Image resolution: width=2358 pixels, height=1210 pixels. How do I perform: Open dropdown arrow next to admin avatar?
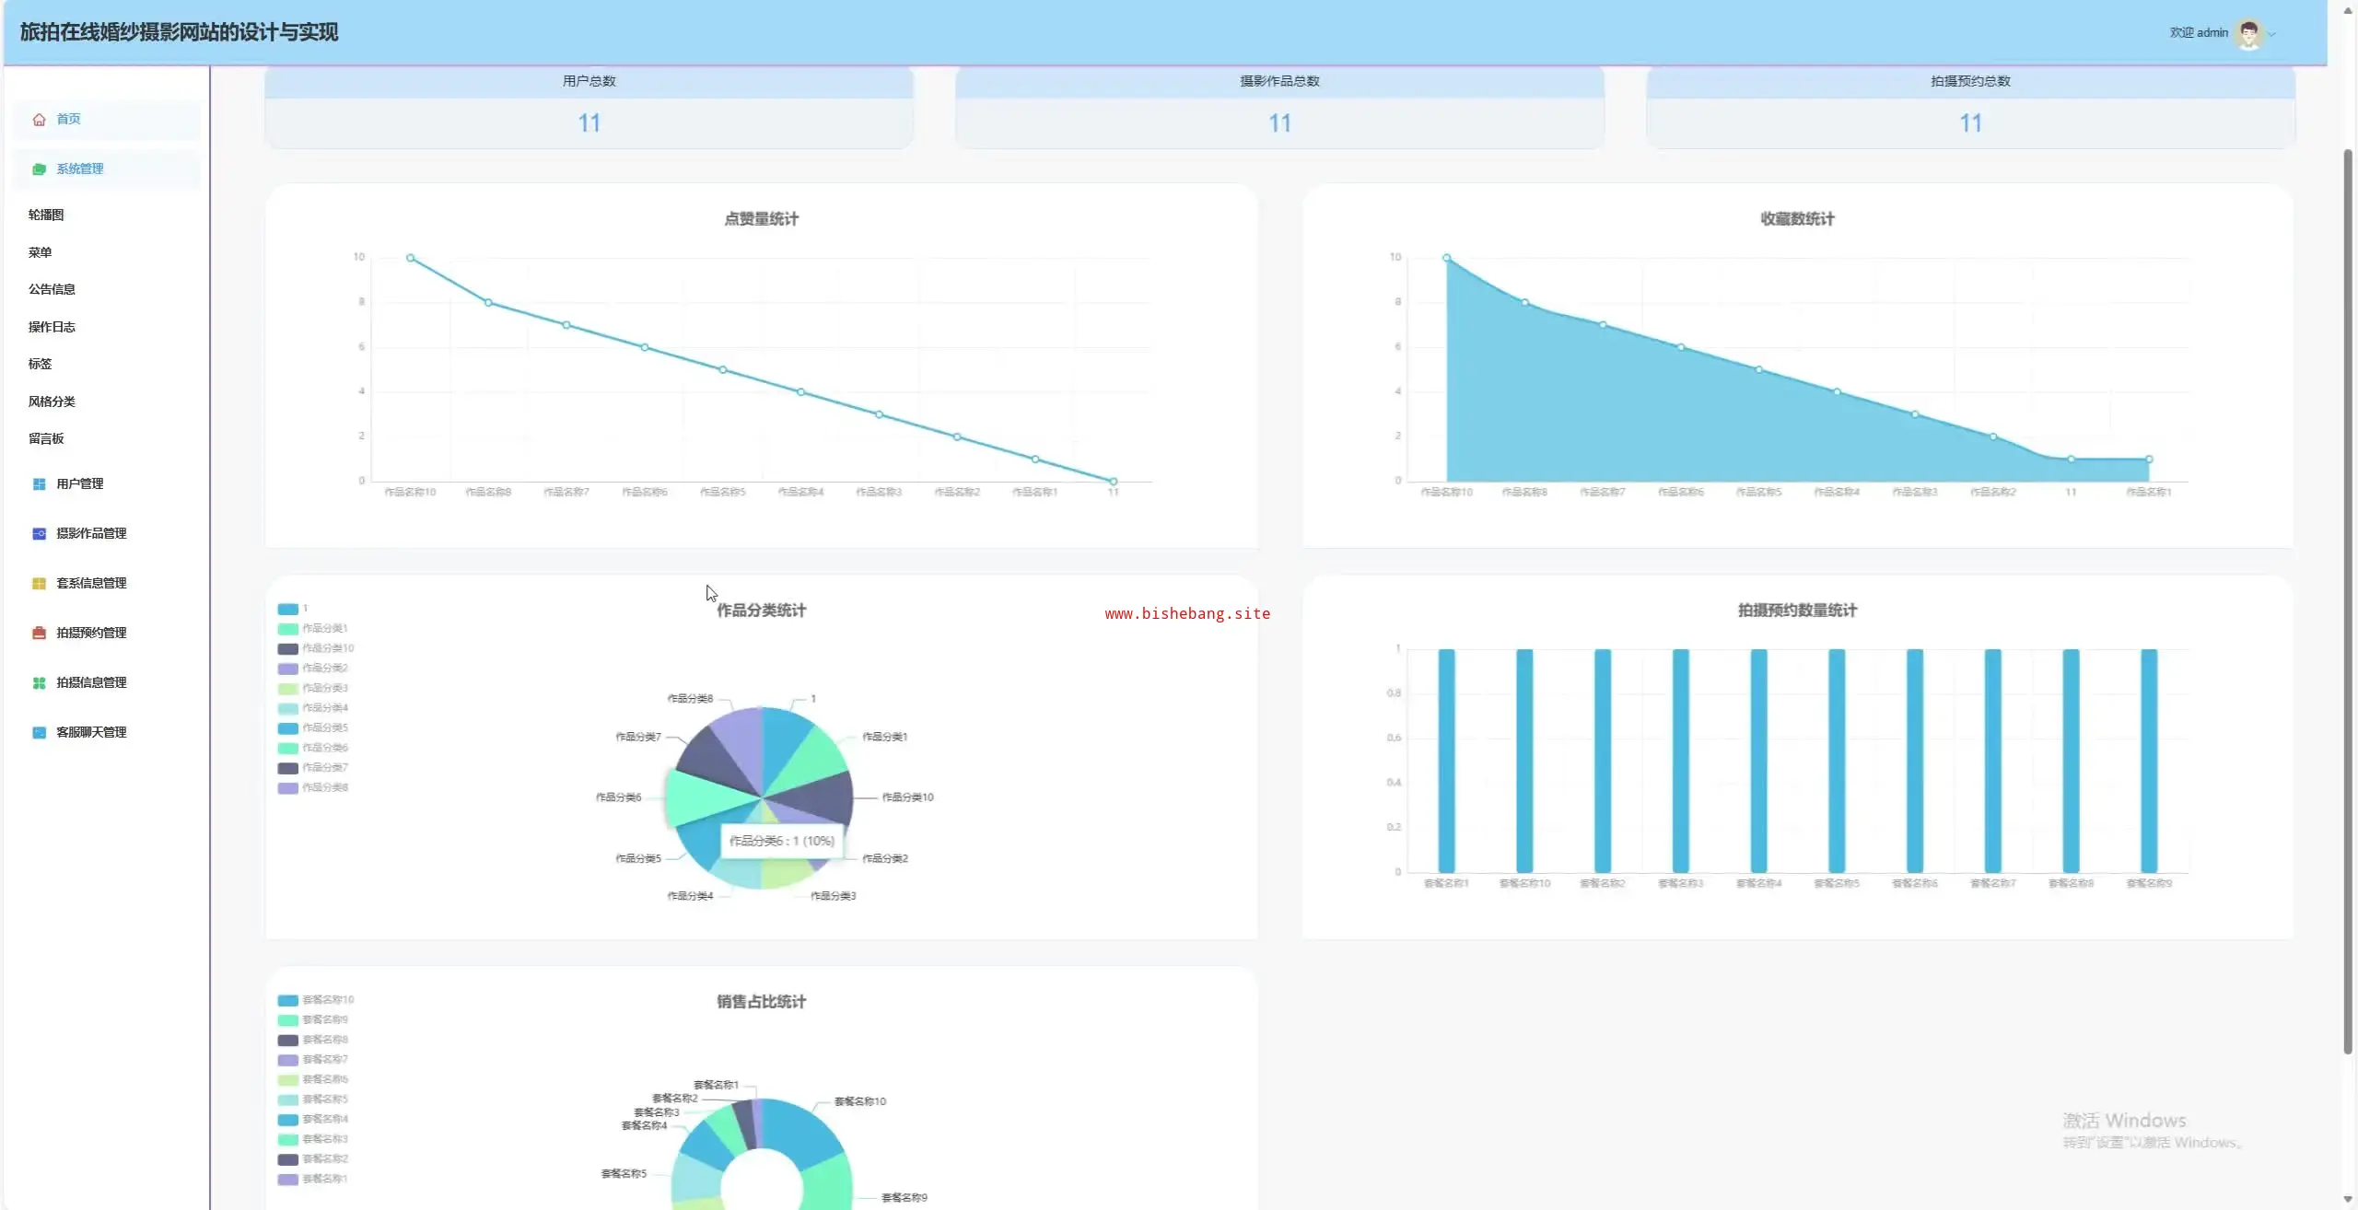pos(2272,34)
